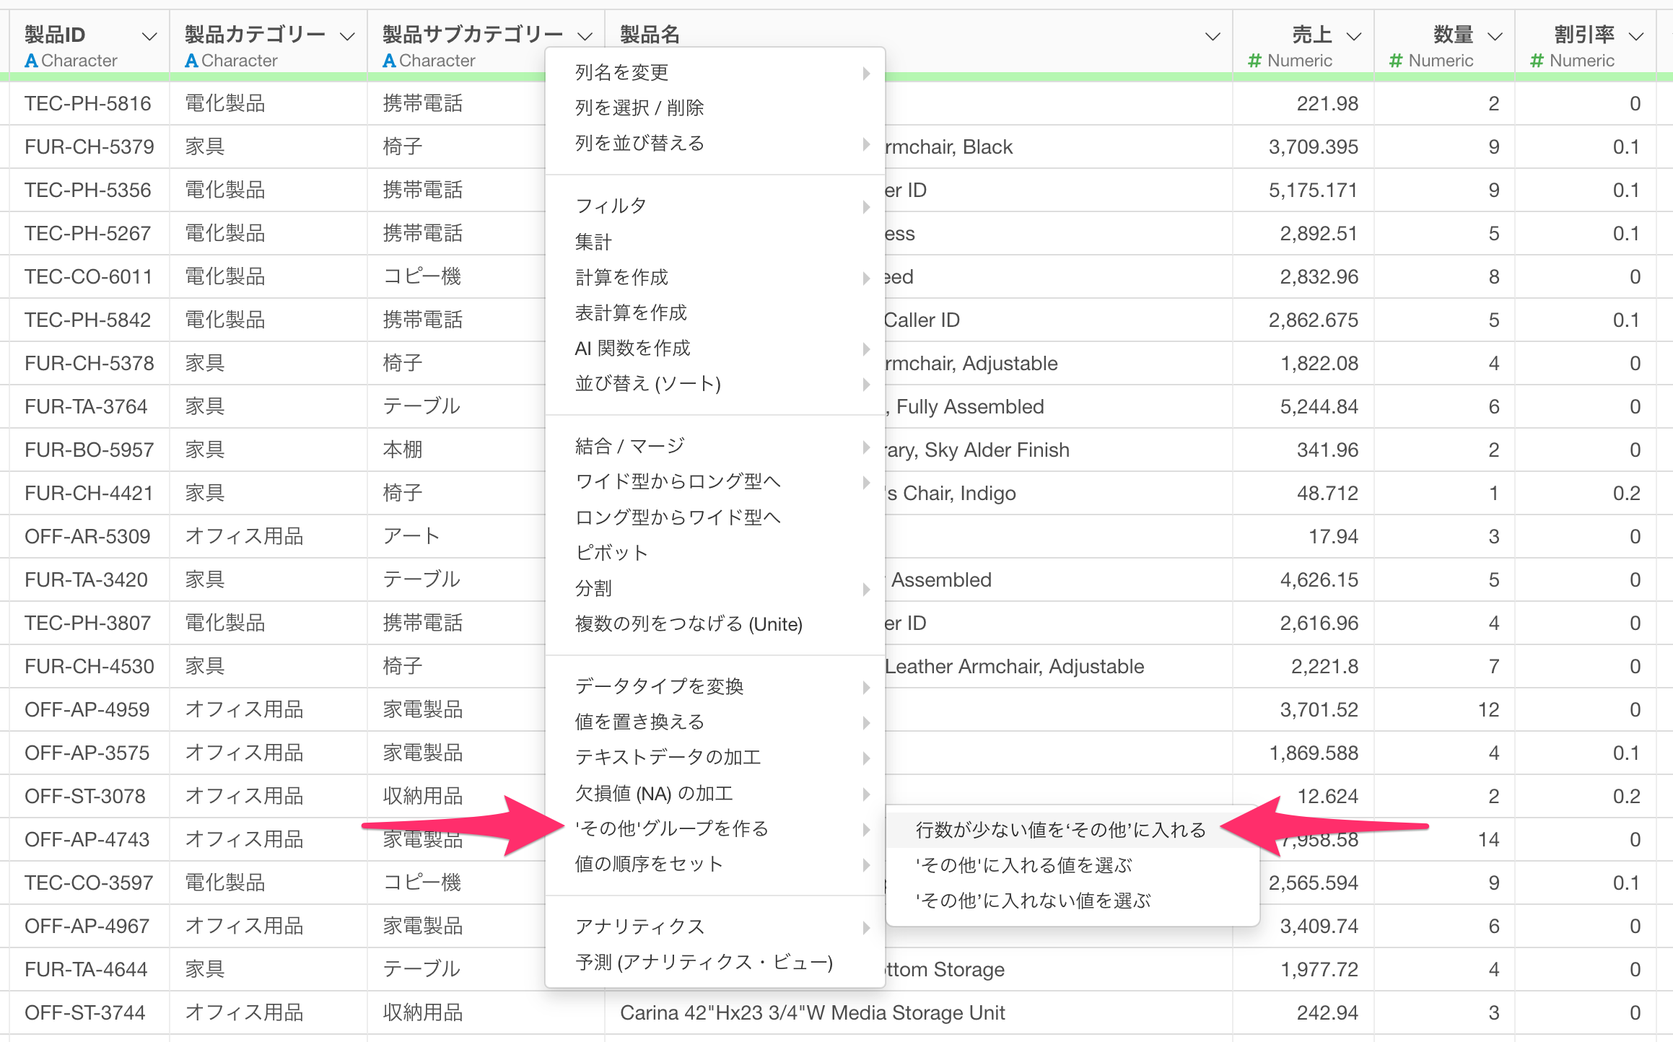Click the Numeric type icon under 売上

[1255, 61]
